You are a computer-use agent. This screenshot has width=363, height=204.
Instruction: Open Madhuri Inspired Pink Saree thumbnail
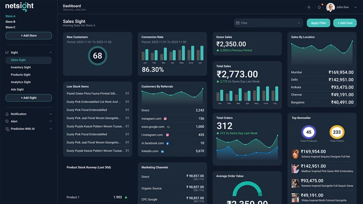tap(295, 169)
